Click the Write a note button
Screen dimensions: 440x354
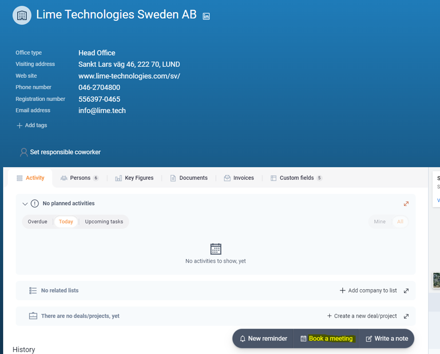tap(386, 339)
